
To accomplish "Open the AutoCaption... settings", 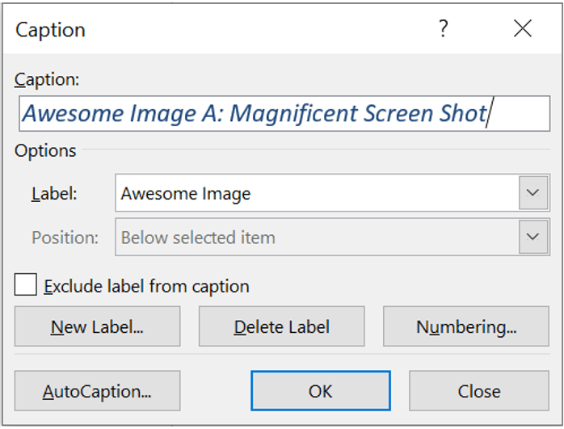I will (97, 392).
